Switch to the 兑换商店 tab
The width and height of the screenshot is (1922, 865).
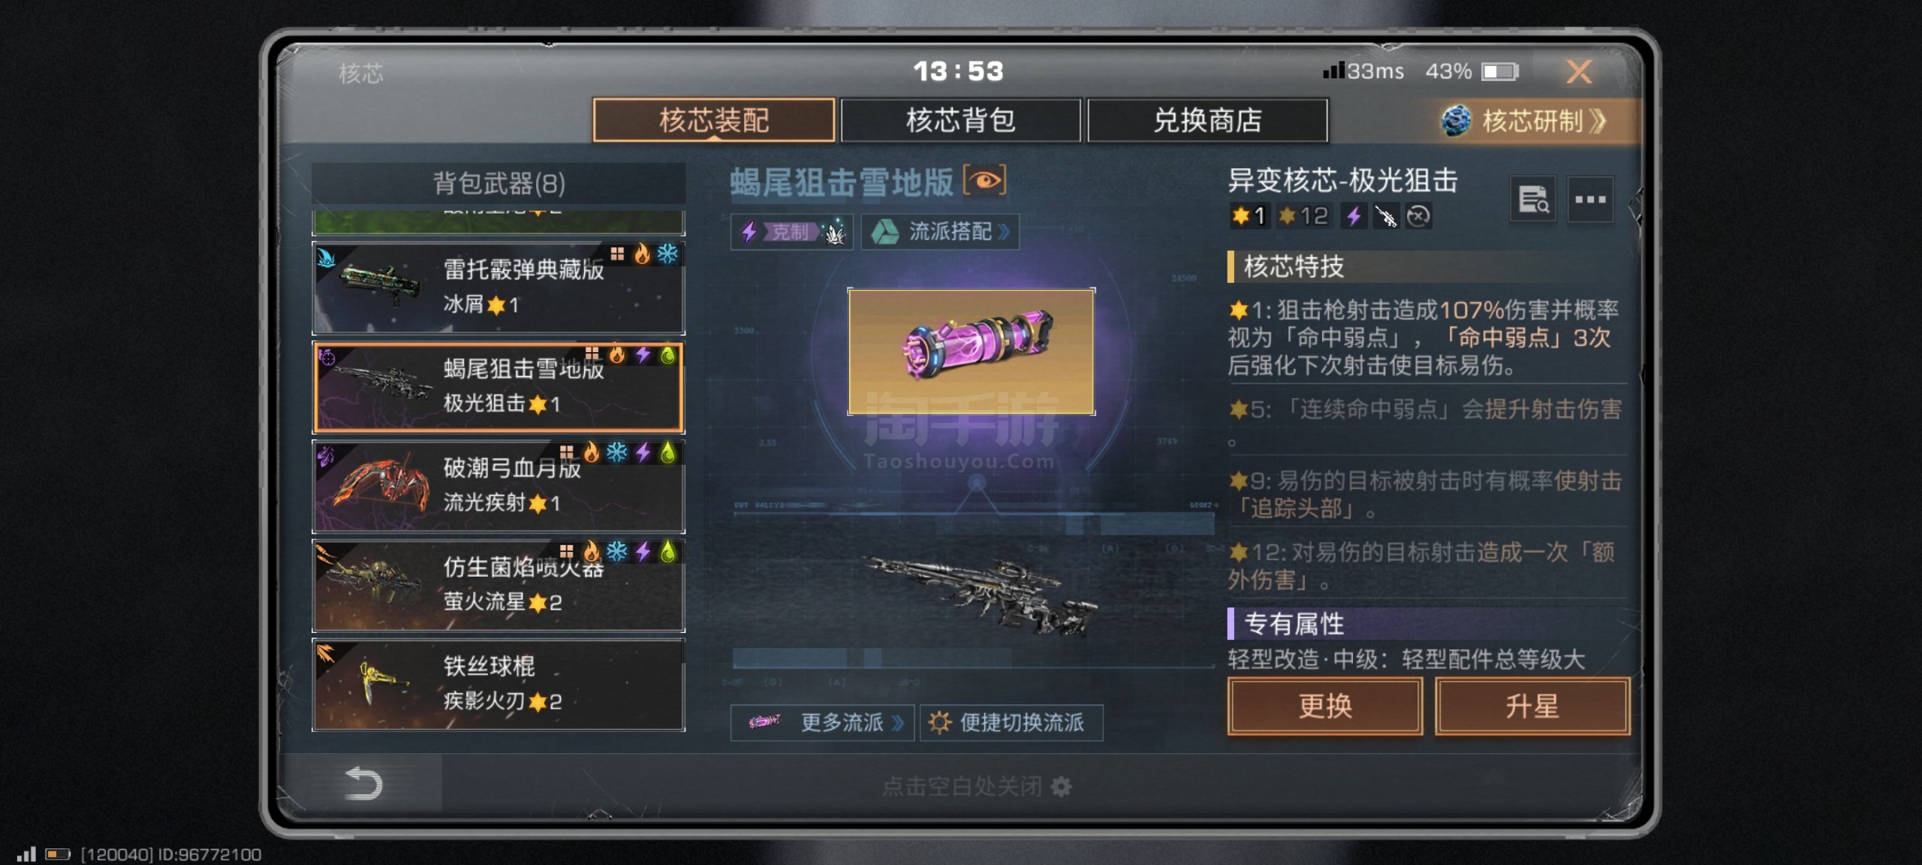click(1207, 120)
